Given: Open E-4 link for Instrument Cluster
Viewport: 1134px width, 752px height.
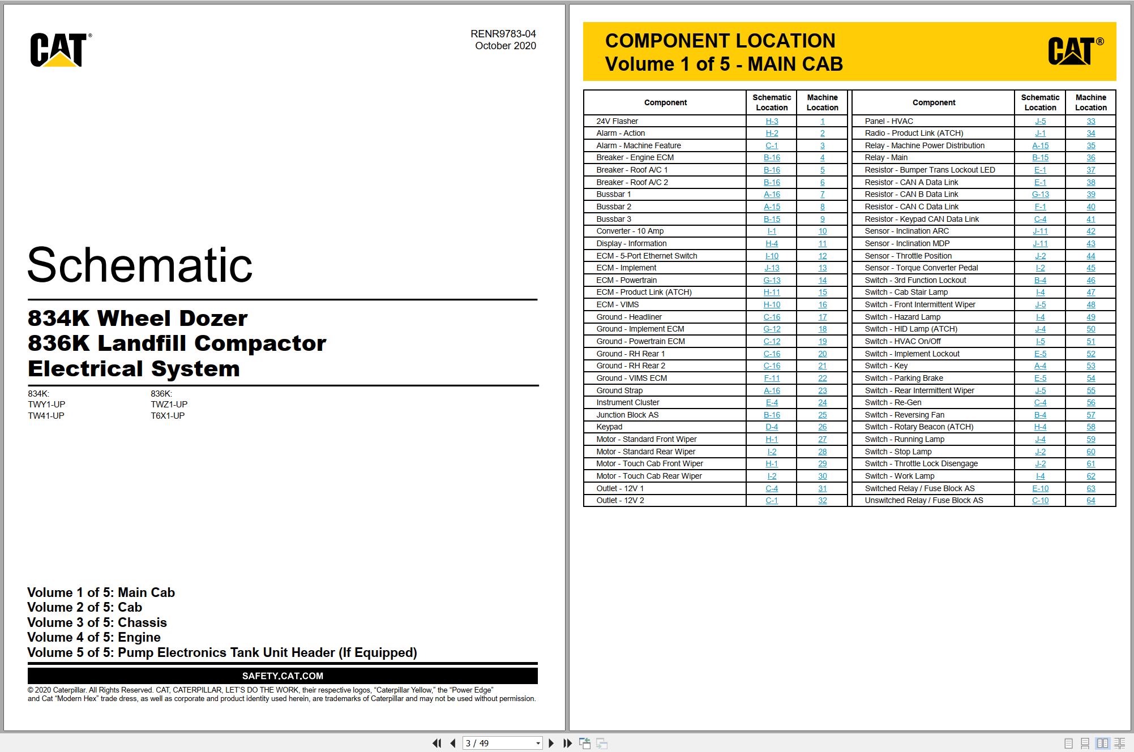Looking at the screenshot, I should (x=772, y=402).
